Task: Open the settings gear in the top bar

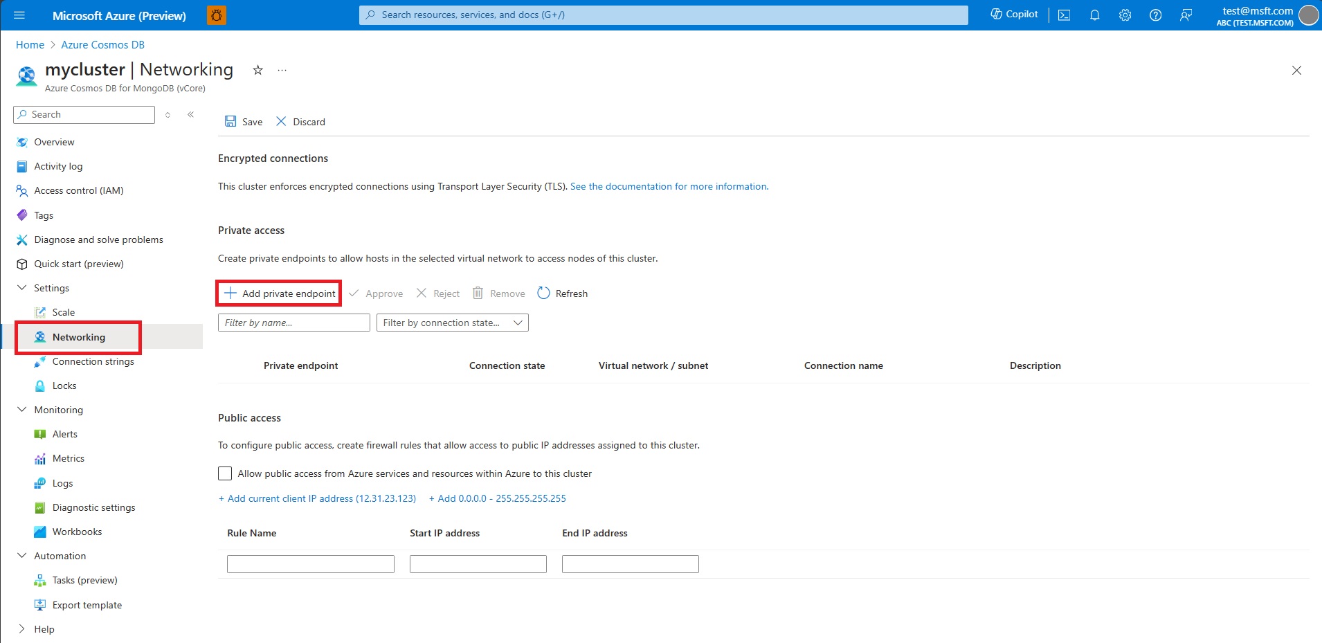Action: [1125, 15]
